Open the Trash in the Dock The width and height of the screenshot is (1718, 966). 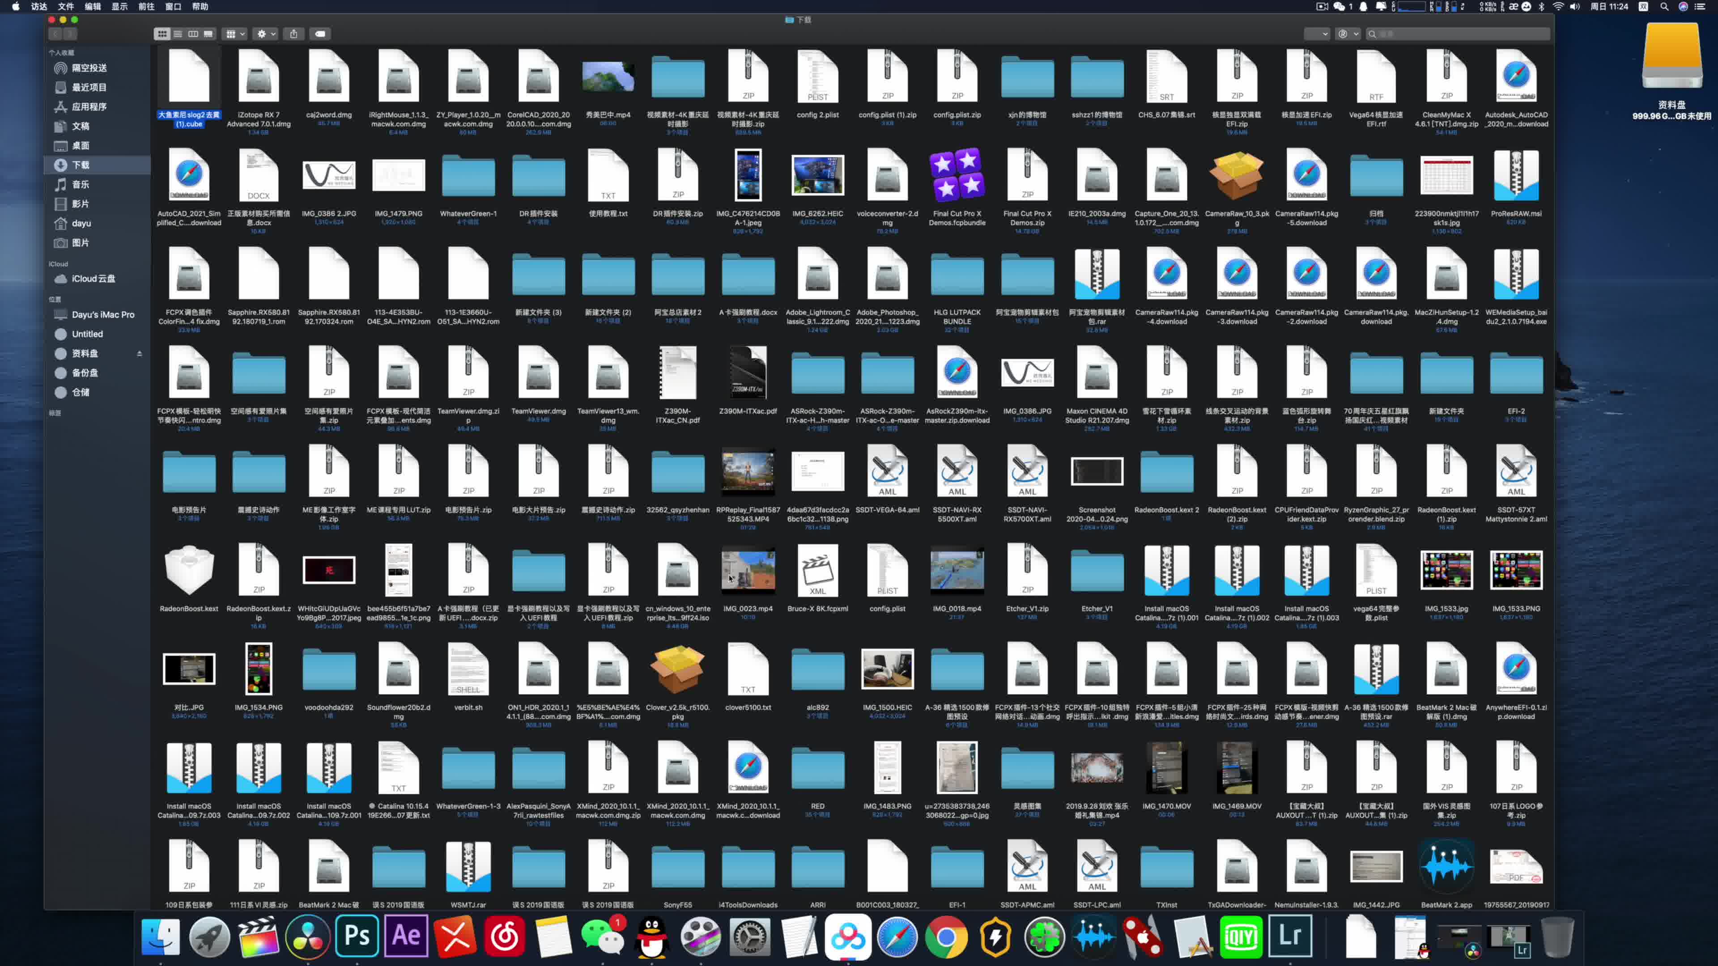(1557, 936)
